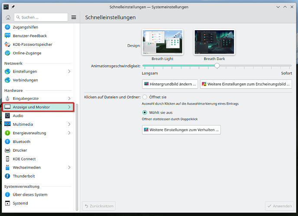This screenshot has height=216, width=298.
Task: Click the KDE Connect phone icon
Action: click(x=7, y=159)
